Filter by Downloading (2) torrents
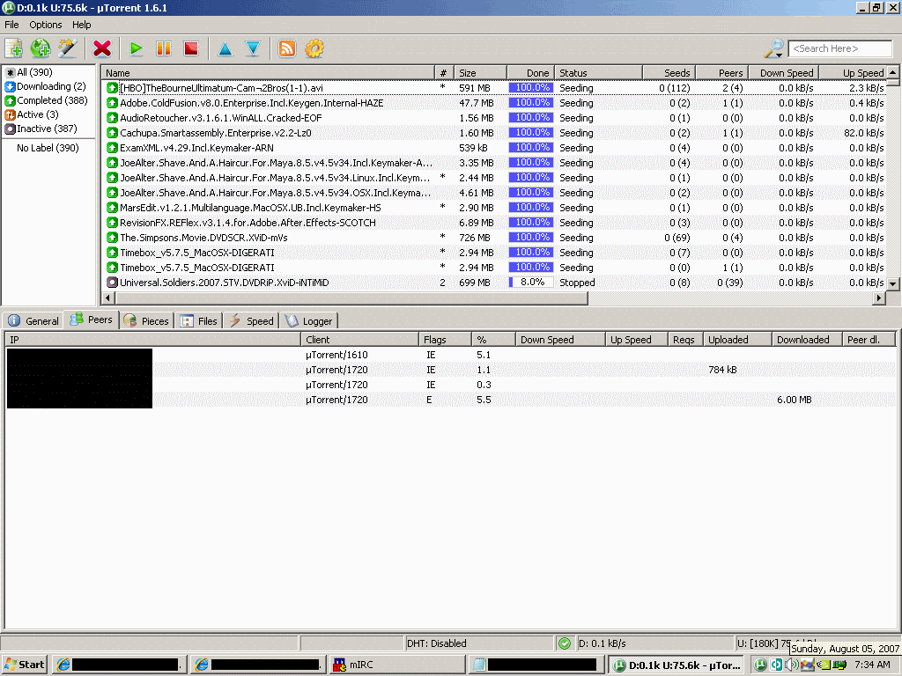The image size is (902, 676). click(x=46, y=86)
